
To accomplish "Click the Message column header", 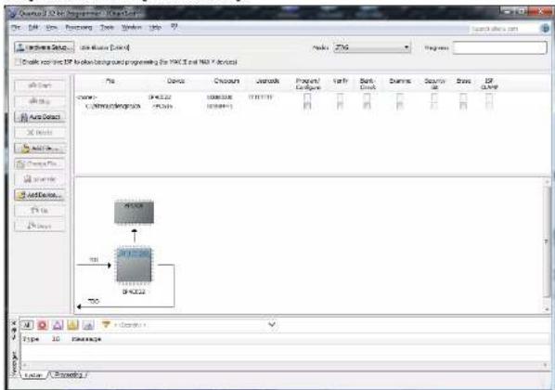I will 86,339.
